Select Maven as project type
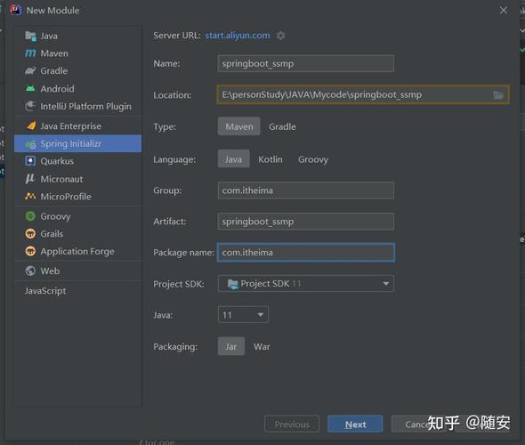Screen dimensions: 525x445 (239, 126)
